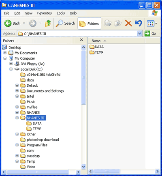This screenshot has width=162, height=176.
Task: Select the DATA folder in right pane
Action: (x=97, y=47)
